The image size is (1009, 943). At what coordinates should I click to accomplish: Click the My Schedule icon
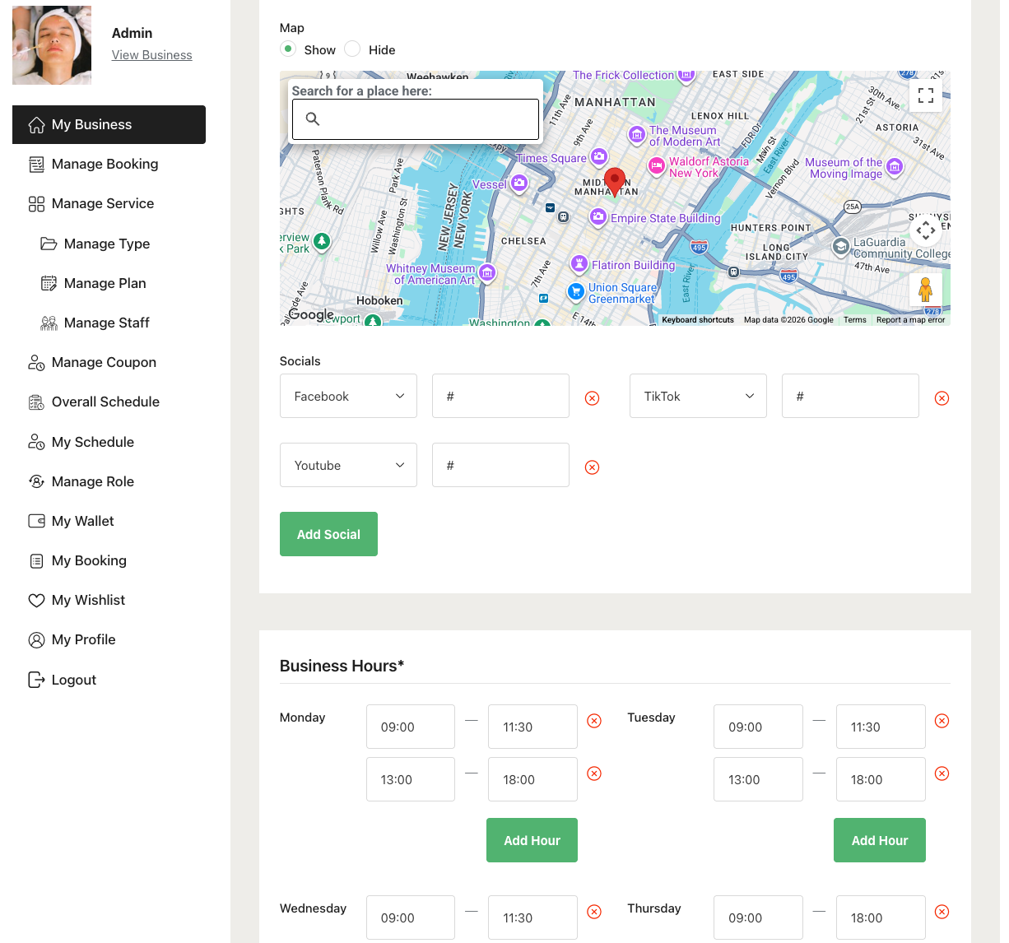pyautogui.click(x=36, y=442)
